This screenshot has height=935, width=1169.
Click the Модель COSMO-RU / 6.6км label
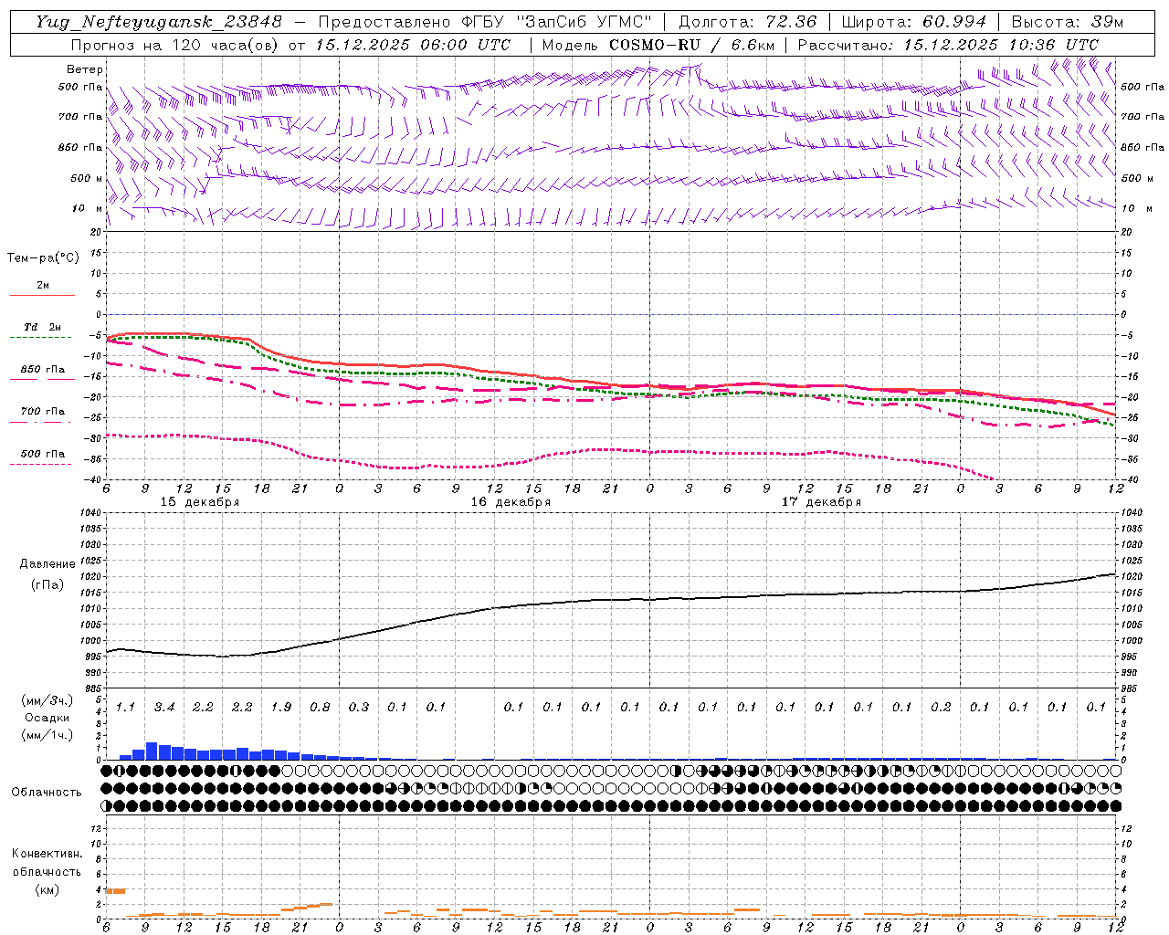pos(658,45)
